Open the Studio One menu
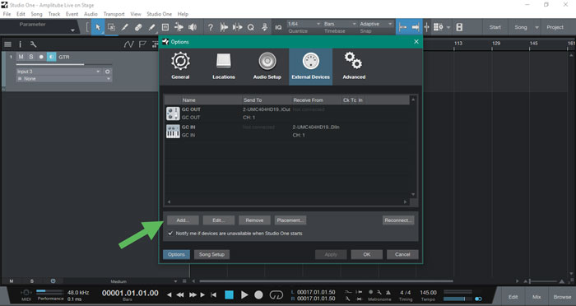 tap(159, 14)
